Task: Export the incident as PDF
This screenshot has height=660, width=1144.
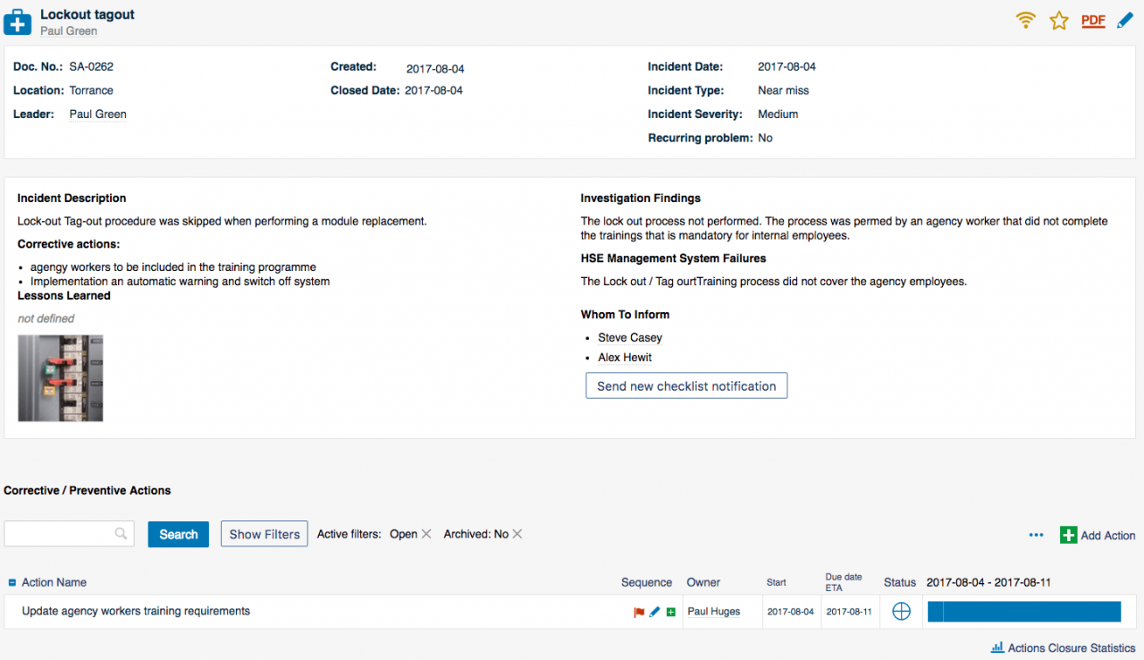Action: (x=1093, y=21)
